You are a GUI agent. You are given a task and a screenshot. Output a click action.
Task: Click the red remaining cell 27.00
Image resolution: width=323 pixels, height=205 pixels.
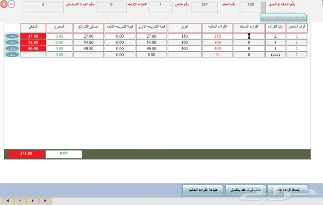pyautogui.click(x=33, y=36)
